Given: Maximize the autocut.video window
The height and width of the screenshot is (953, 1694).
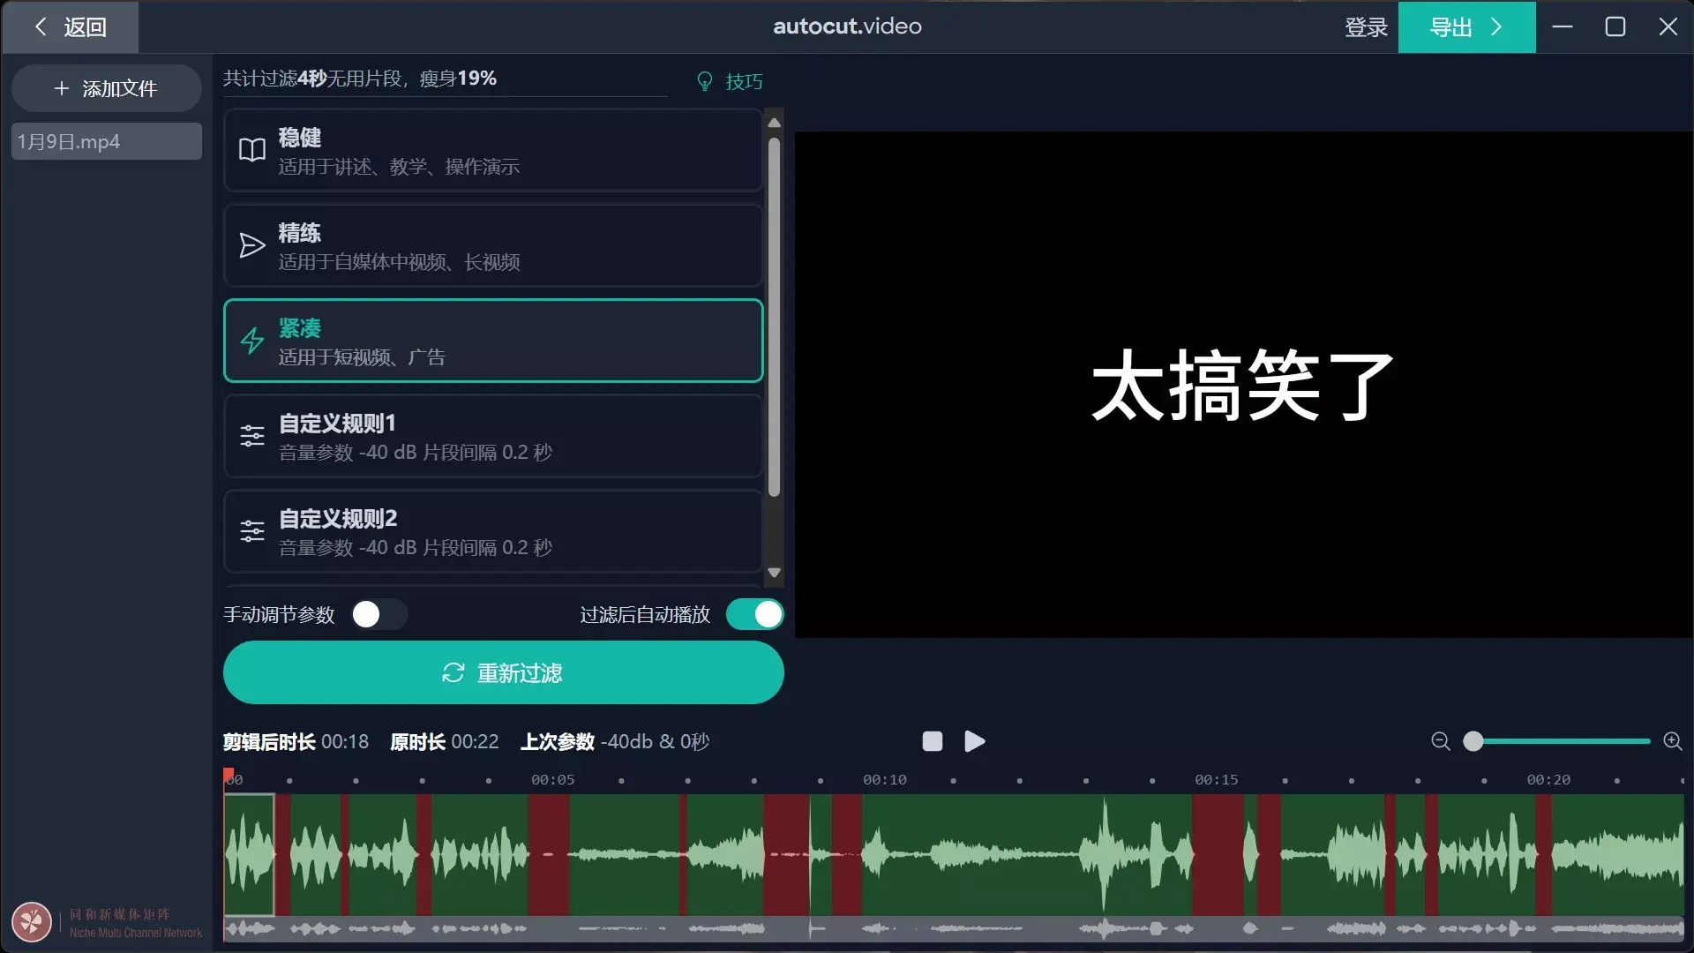Looking at the screenshot, I should coord(1615,27).
